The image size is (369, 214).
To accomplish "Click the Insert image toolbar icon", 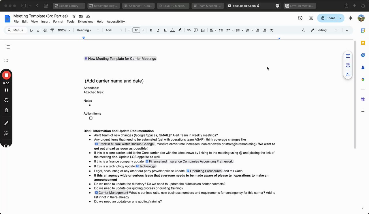I will tap(203, 30).
